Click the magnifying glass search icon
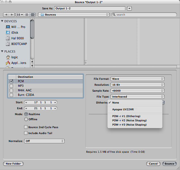The height and width of the screenshot is (170, 180). point(114,14)
